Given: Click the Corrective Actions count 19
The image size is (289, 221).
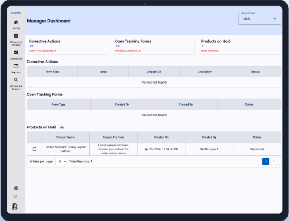Looking at the screenshot, I should pyautogui.click(x=31, y=46).
